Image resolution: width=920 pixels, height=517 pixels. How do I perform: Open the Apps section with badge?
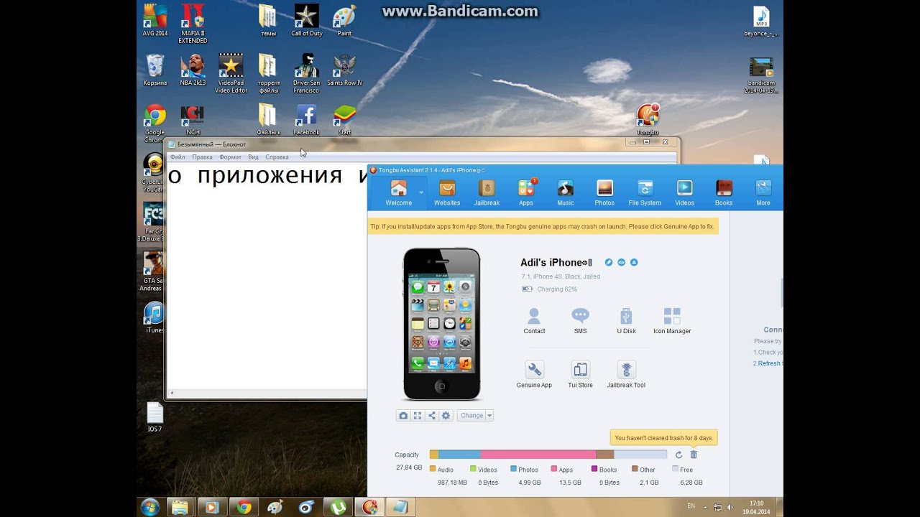(526, 192)
